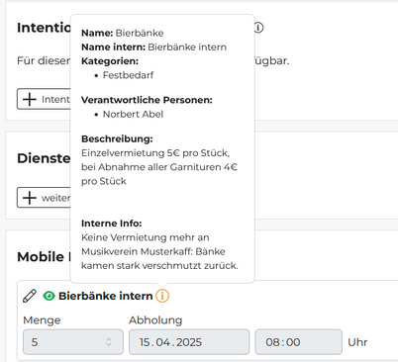Click the Festbedarf category in tooltip

(128, 75)
